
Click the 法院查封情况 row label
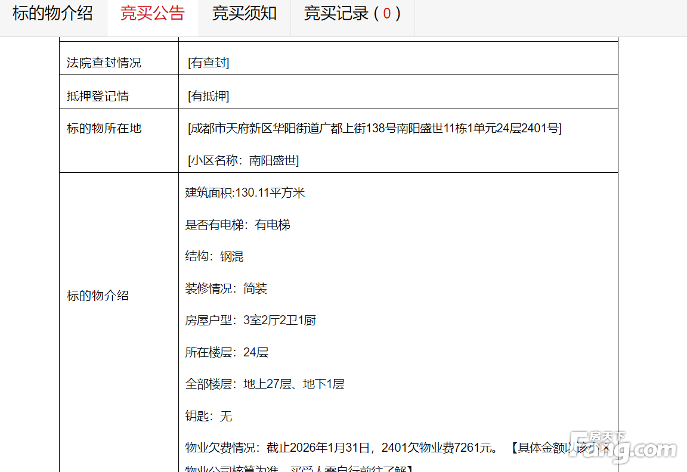coord(104,63)
